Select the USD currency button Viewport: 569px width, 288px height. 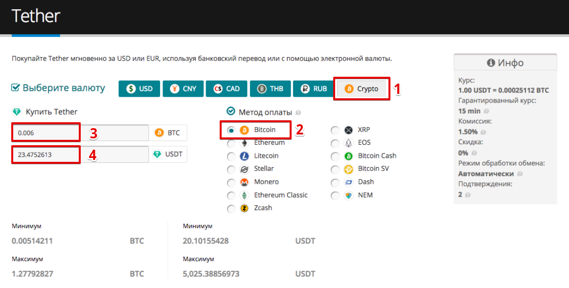[x=139, y=89]
